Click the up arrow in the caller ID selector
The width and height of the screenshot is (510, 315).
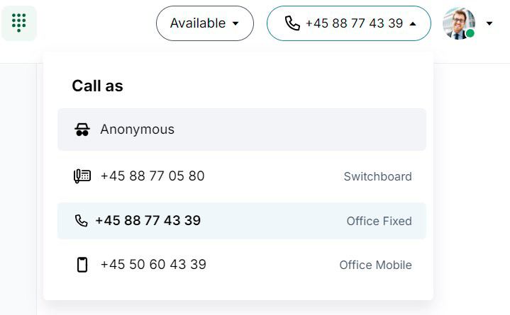[413, 23]
